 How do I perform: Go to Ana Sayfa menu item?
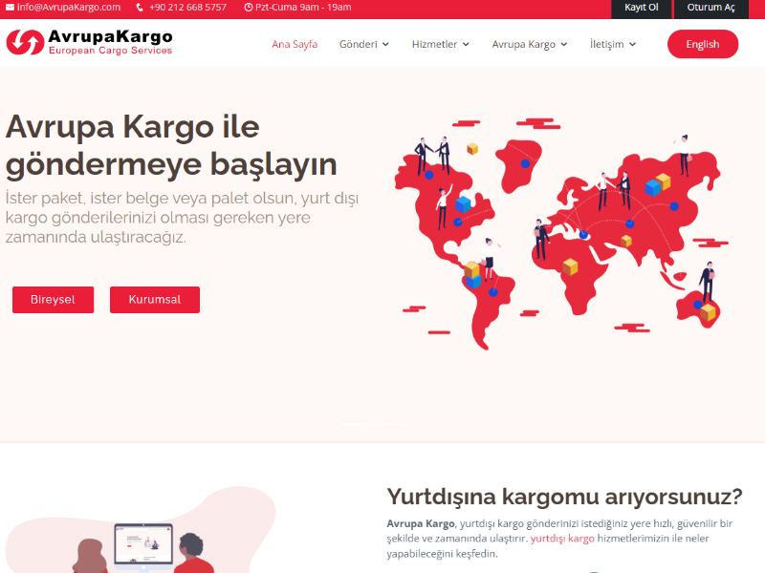click(295, 44)
